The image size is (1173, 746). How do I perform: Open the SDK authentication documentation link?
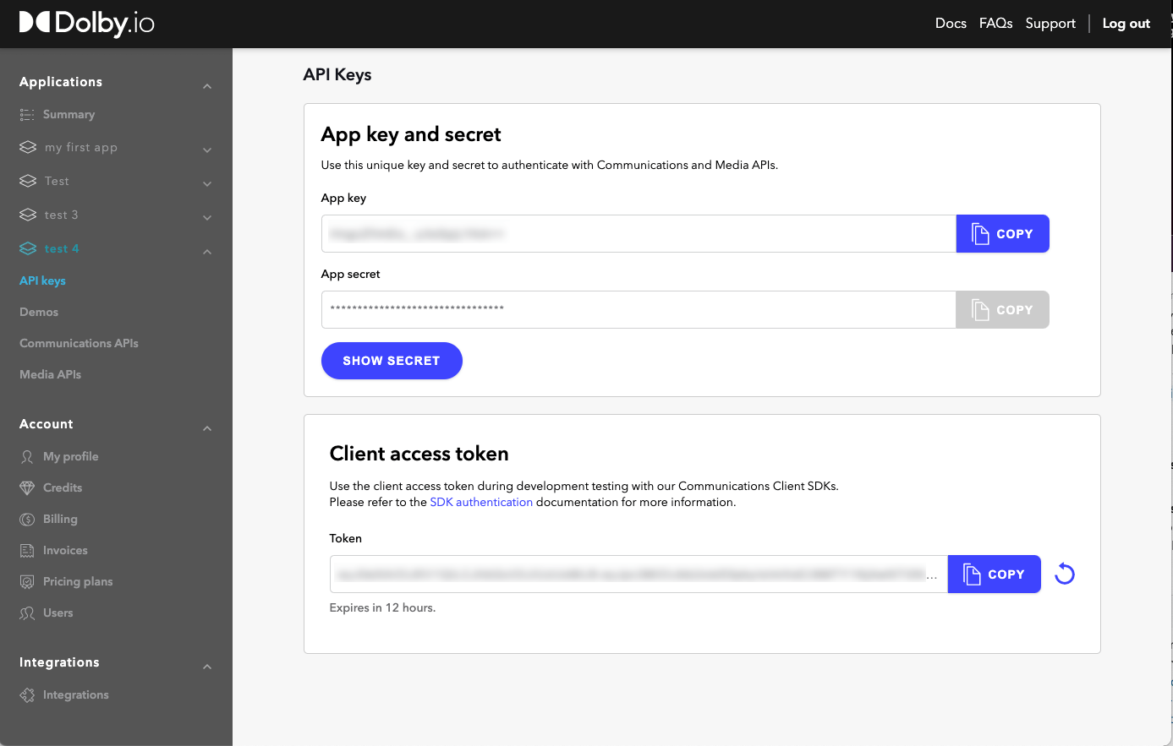point(481,502)
